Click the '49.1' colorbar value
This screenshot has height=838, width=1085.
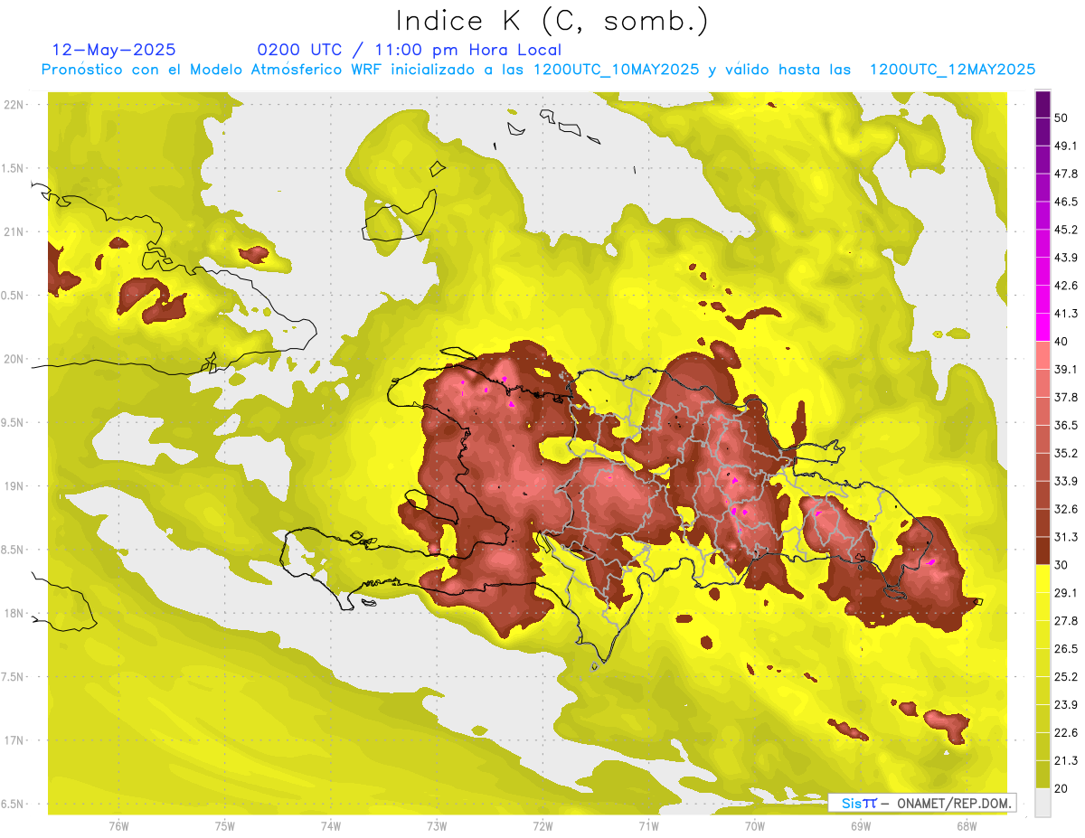[x=1066, y=146]
